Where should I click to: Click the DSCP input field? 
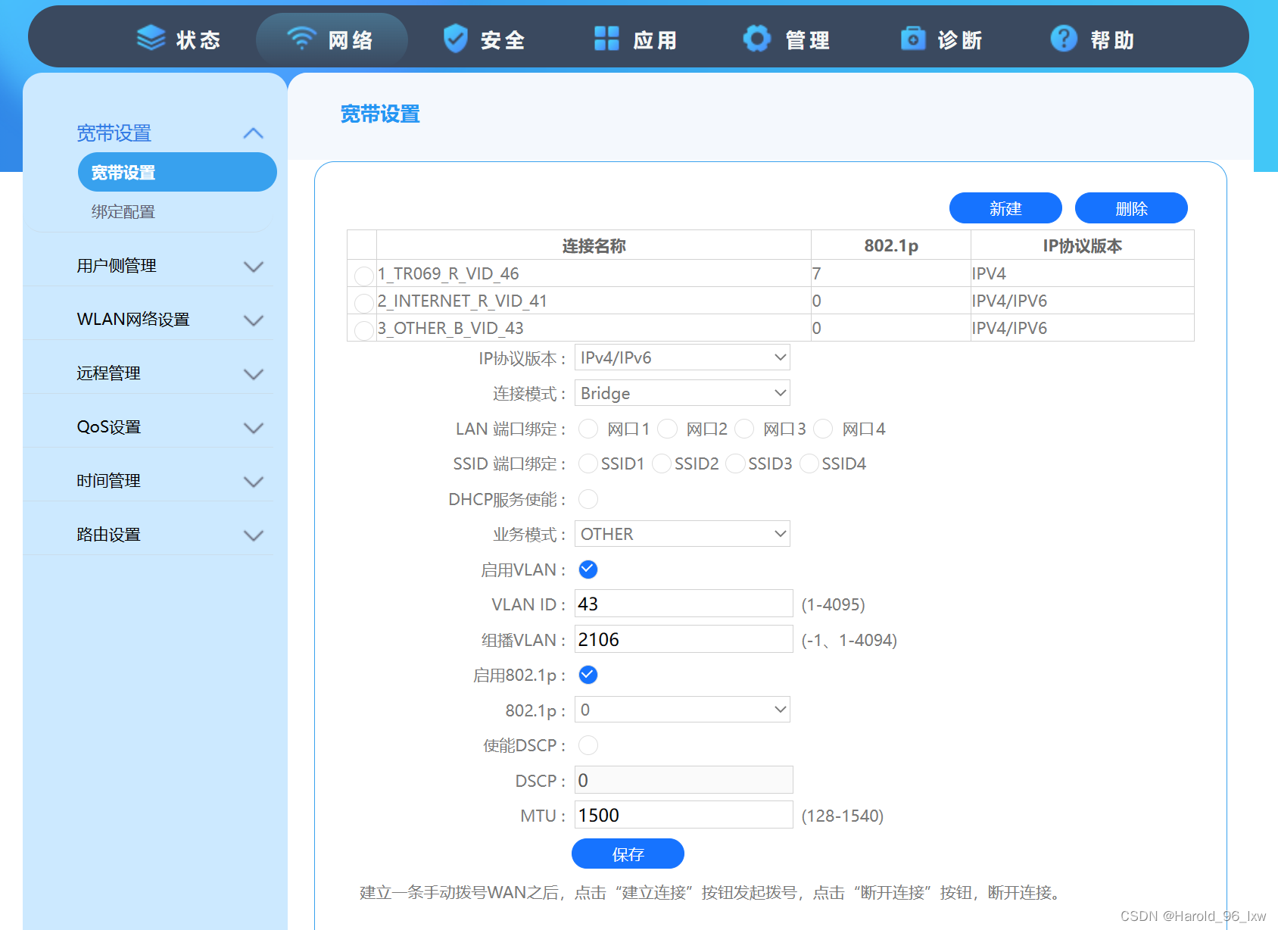coord(684,780)
